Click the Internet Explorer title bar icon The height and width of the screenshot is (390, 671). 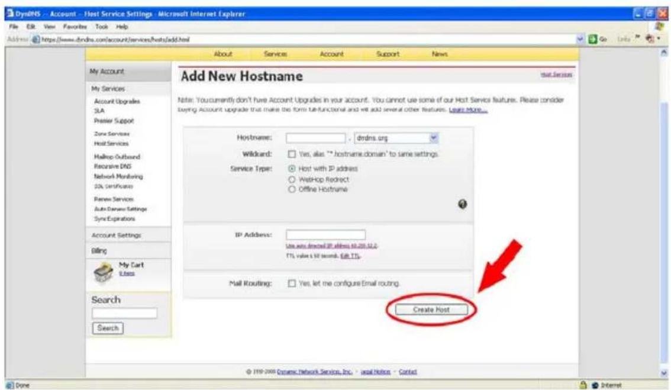pos(10,14)
